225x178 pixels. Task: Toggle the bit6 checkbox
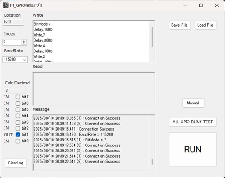(18, 103)
